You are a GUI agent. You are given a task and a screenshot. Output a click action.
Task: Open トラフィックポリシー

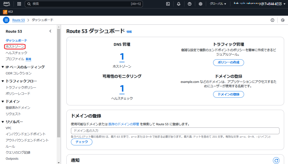point(21,87)
